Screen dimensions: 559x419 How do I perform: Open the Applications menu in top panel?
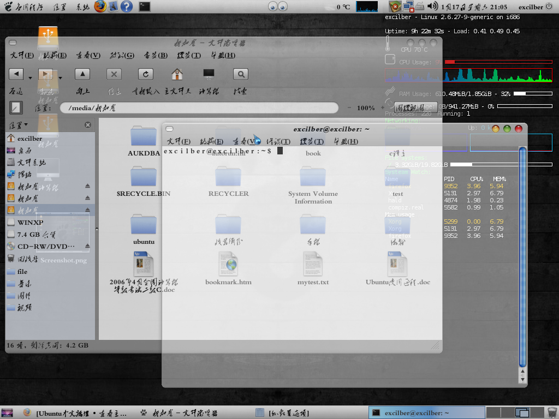coord(23,7)
